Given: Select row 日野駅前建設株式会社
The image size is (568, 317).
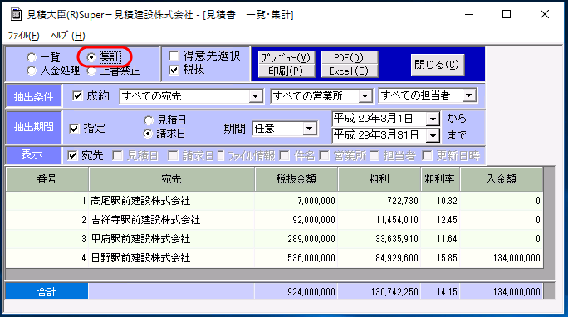Looking at the screenshot, I should tap(275, 258).
